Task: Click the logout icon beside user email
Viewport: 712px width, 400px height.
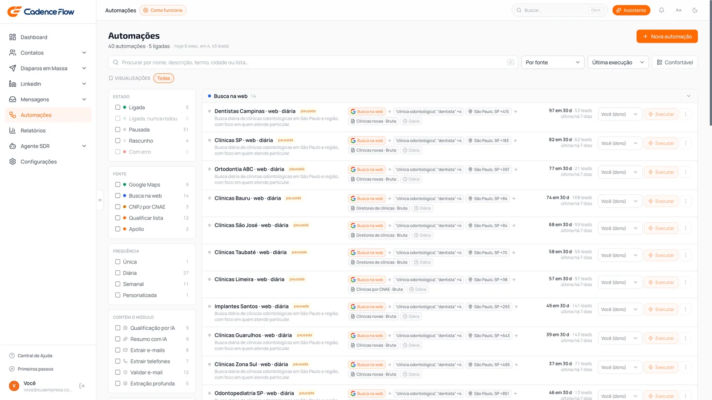Action: [x=82, y=386]
